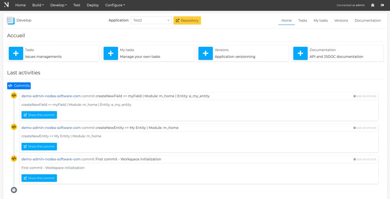The image size is (390, 199).
Task: Click the yellow Repository button
Action: (187, 20)
